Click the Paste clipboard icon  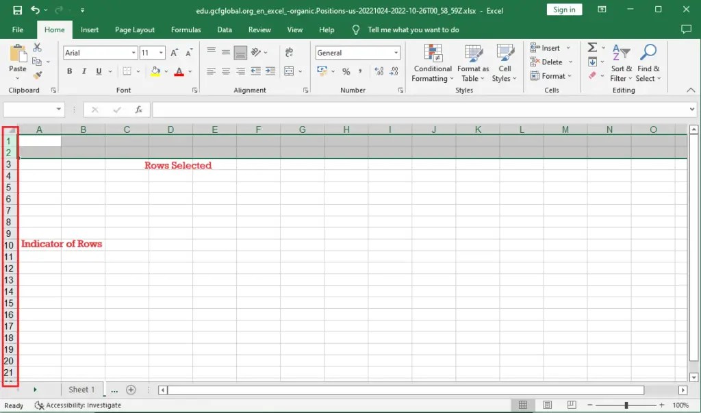point(18,53)
